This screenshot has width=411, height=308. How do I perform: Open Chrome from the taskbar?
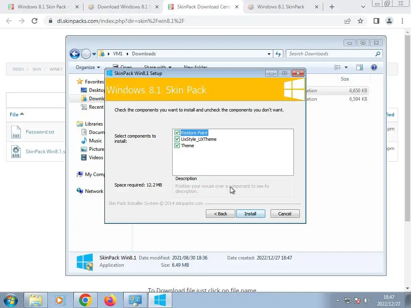pyautogui.click(x=85, y=300)
